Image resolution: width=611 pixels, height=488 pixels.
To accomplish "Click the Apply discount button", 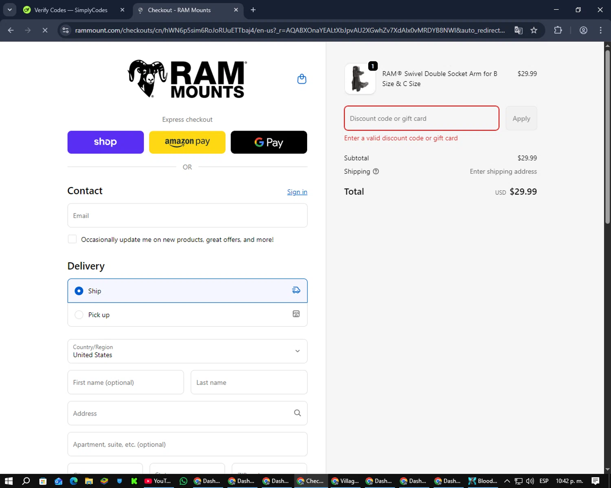I will (521, 118).
